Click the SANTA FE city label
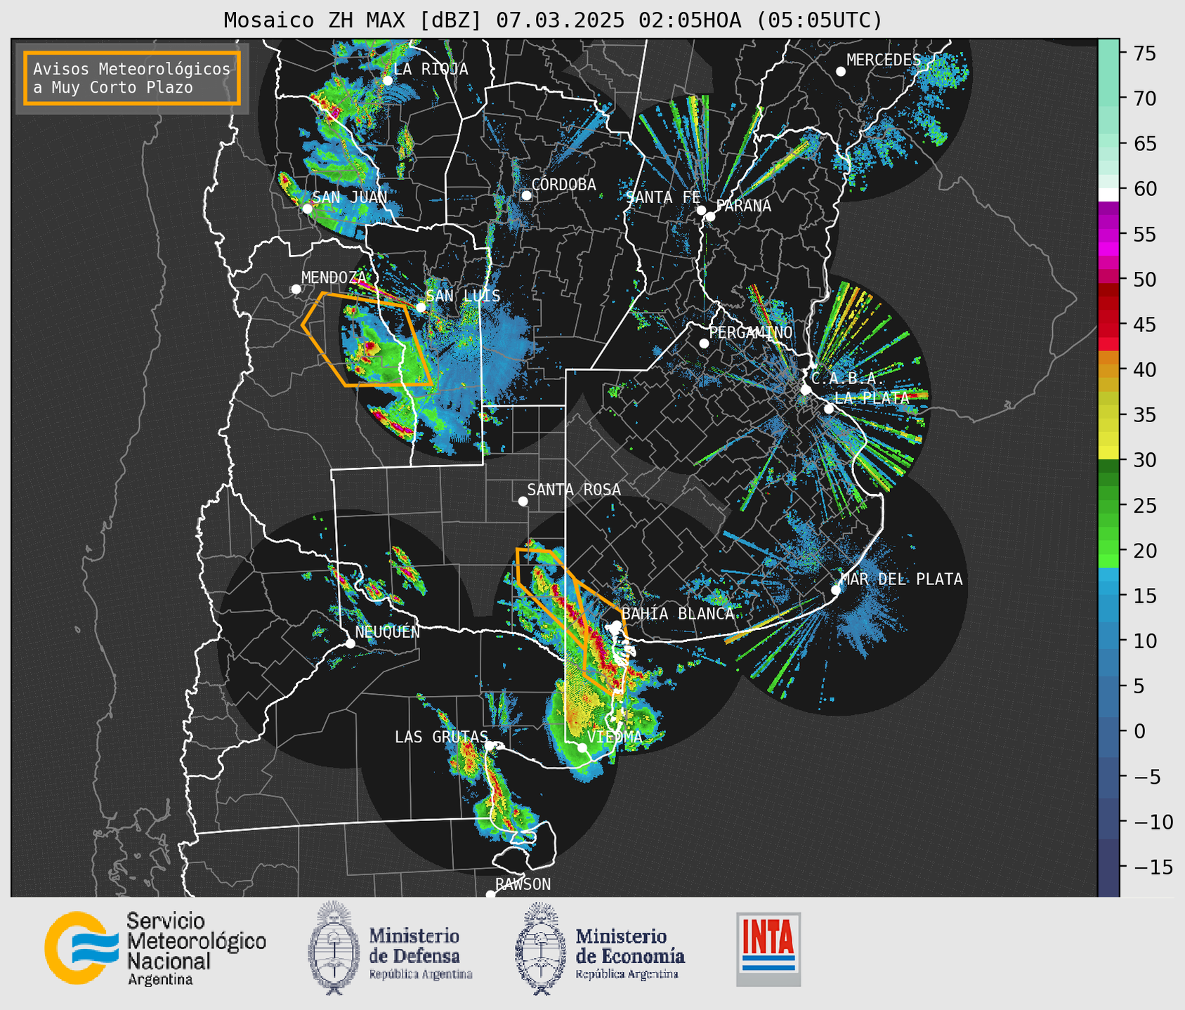Viewport: 1185px width, 1010px height. pyautogui.click(x=662, y=197)
